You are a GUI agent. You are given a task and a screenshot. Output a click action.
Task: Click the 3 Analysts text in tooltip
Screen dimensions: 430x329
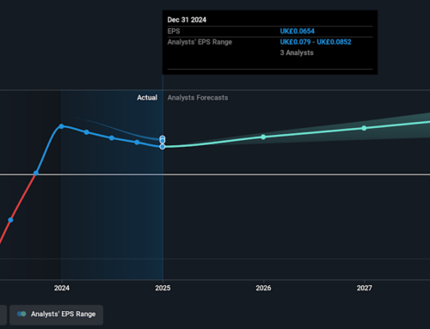[297, 52]
